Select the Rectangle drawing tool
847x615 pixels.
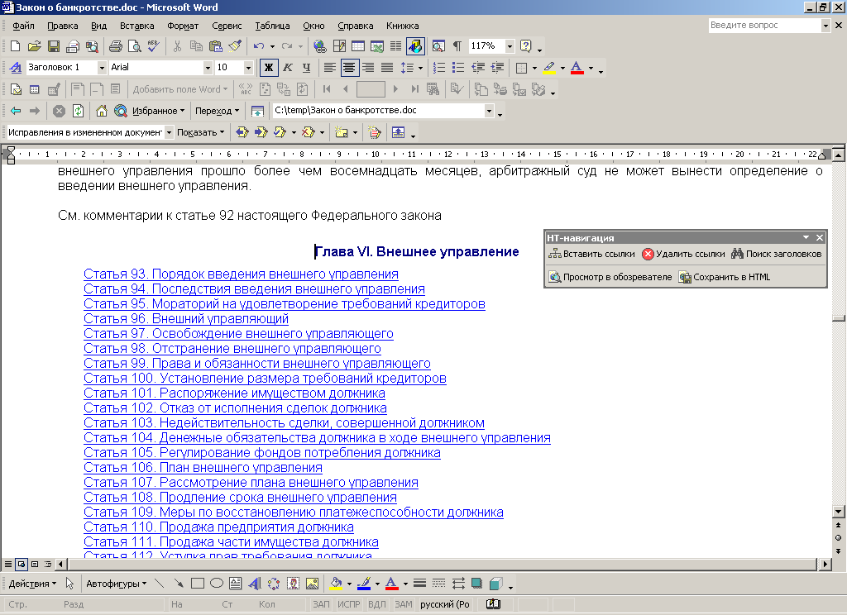[x=198, y=583]
